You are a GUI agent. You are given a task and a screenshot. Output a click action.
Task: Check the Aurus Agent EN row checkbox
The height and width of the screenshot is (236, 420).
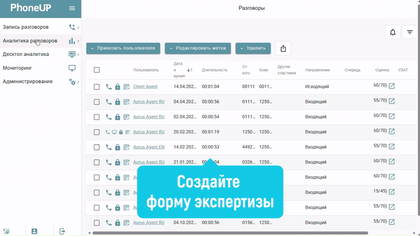(x=97, y=147)
